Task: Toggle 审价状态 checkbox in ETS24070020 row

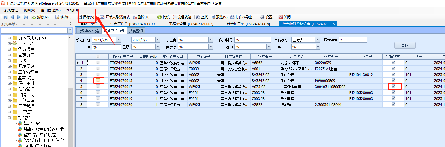Action: point(393,104)
